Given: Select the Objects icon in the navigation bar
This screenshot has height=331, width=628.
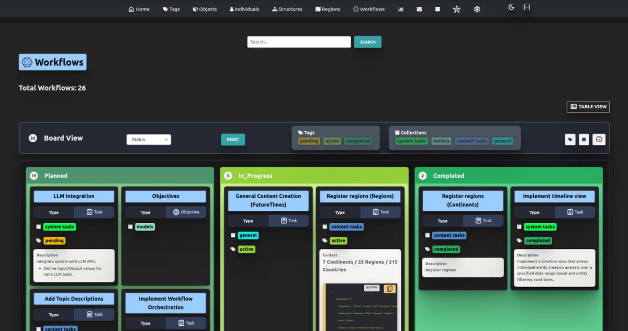Looking at the screenshot, I should (204, 9).
